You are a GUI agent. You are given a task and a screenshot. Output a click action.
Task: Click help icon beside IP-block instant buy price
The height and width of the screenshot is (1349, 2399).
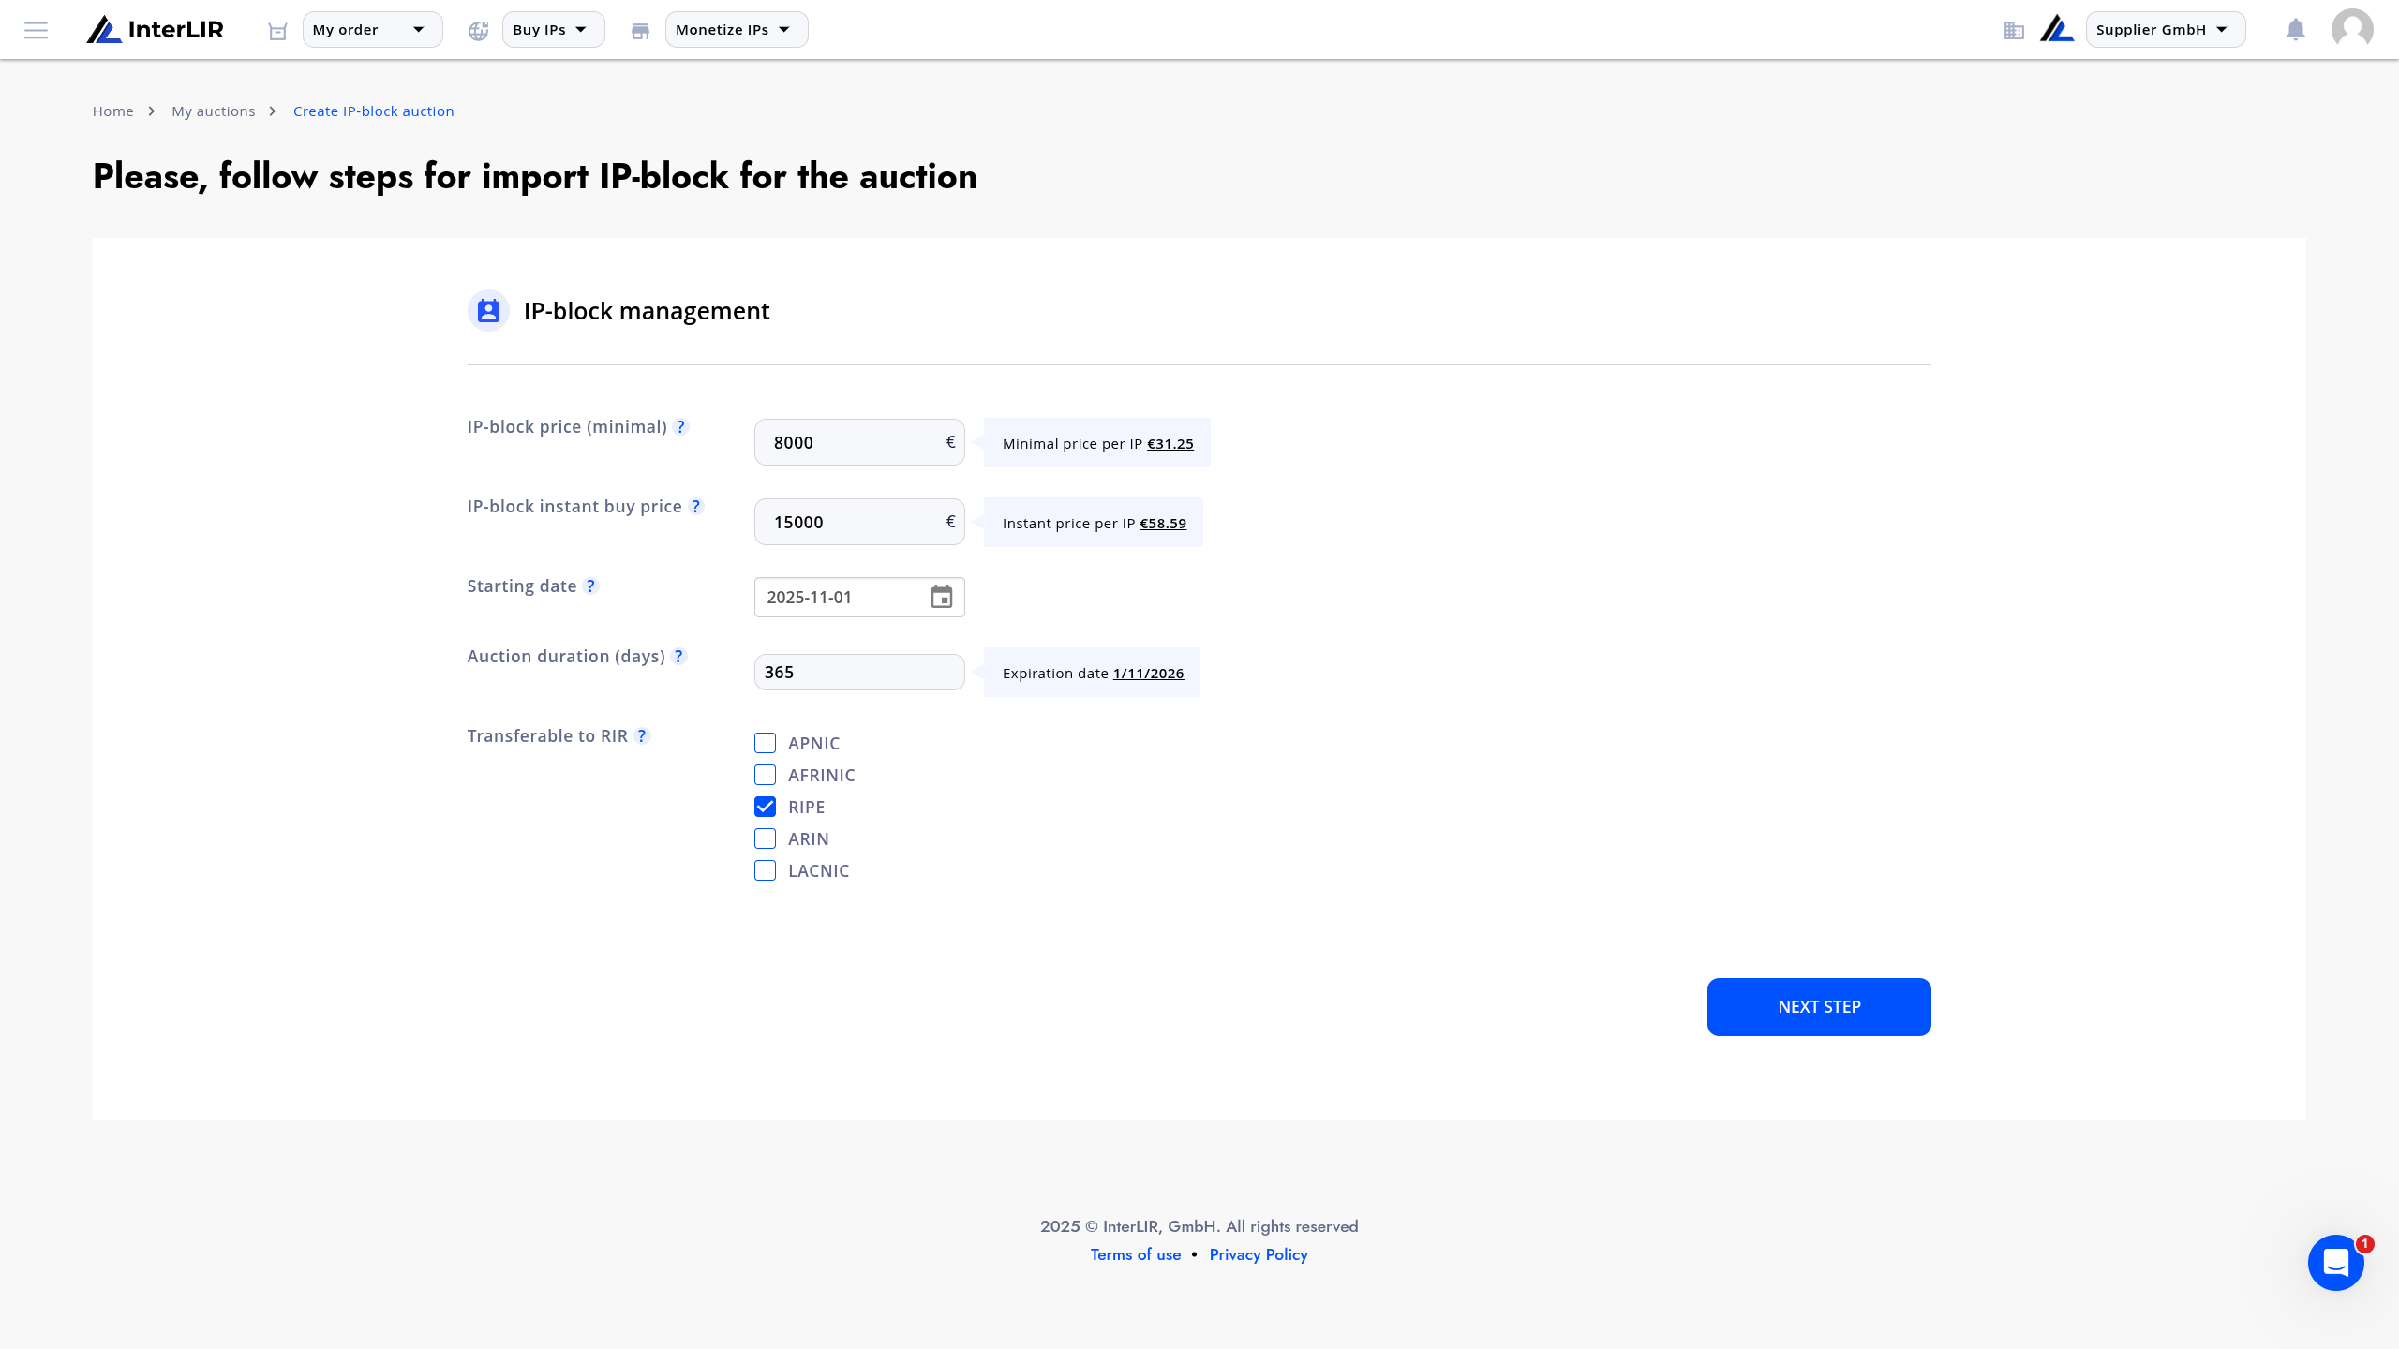(696, 507)
